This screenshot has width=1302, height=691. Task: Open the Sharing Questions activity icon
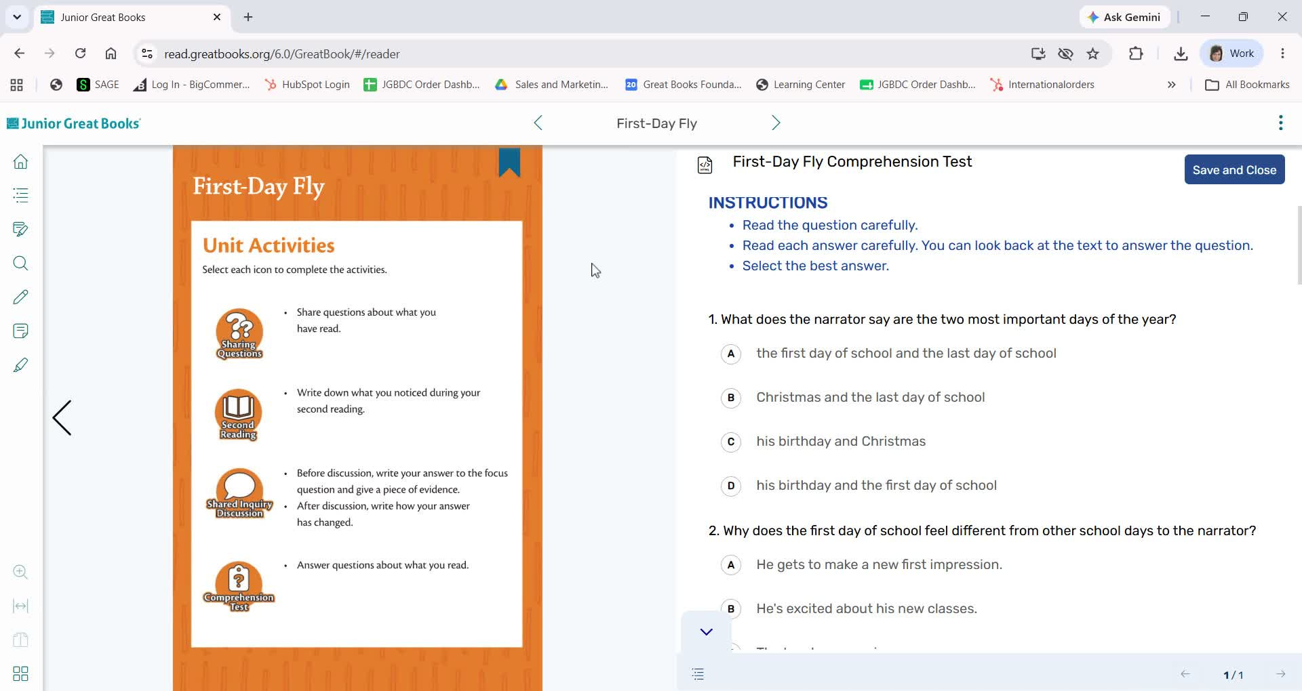tap(239, 333)
